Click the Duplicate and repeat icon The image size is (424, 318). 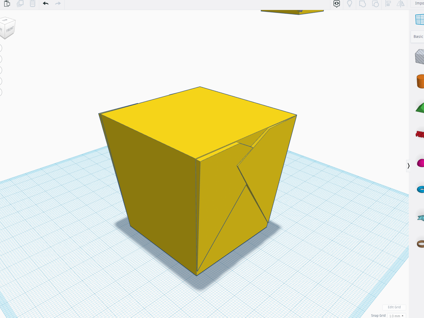coord(20,3)
